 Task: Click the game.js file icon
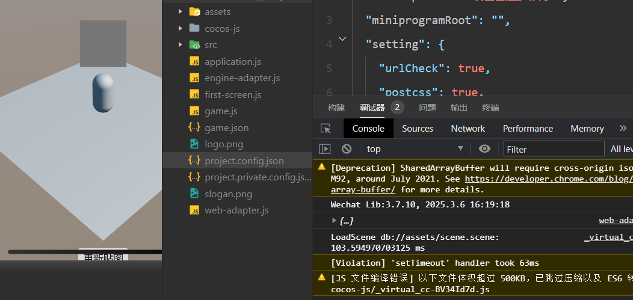pyautogui.click(x=194, y=111)
